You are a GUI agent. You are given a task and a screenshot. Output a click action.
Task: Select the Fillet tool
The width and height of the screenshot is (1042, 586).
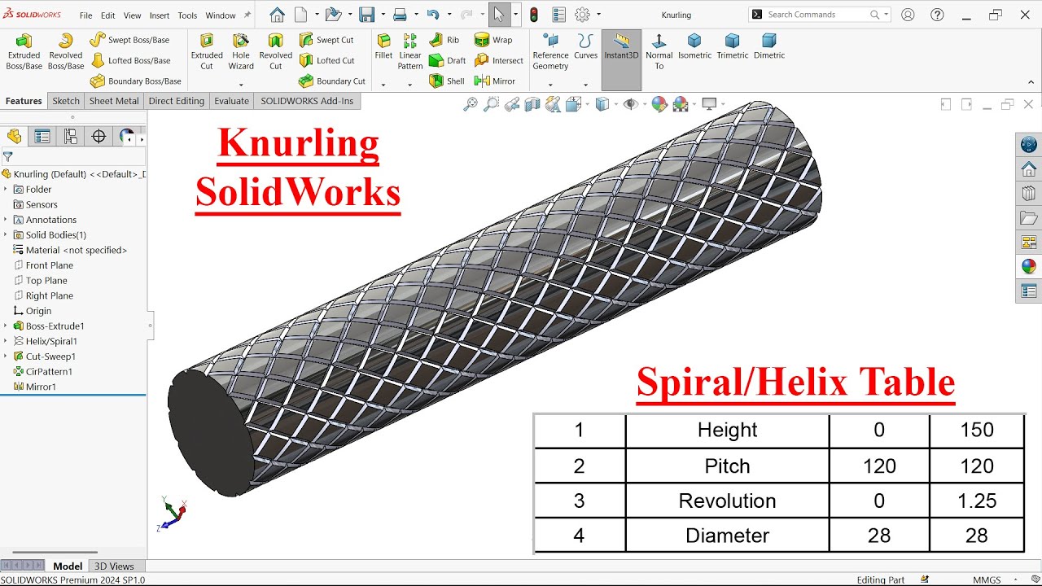pos(383,46)
